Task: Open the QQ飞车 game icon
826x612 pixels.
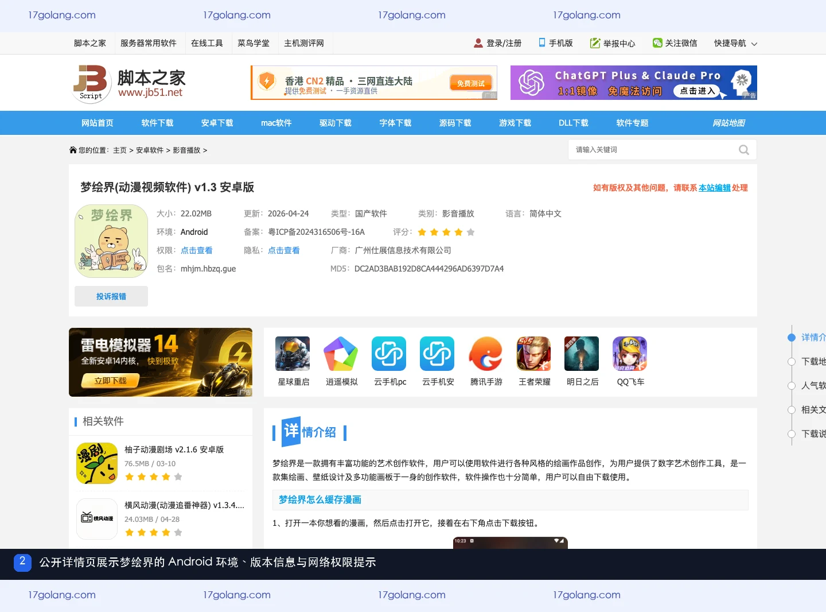Action: [630, 354]
